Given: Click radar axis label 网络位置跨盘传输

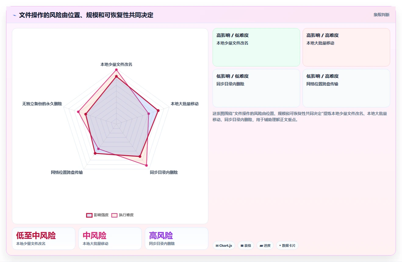Looking at the screenshot, I should pos(67,172).
